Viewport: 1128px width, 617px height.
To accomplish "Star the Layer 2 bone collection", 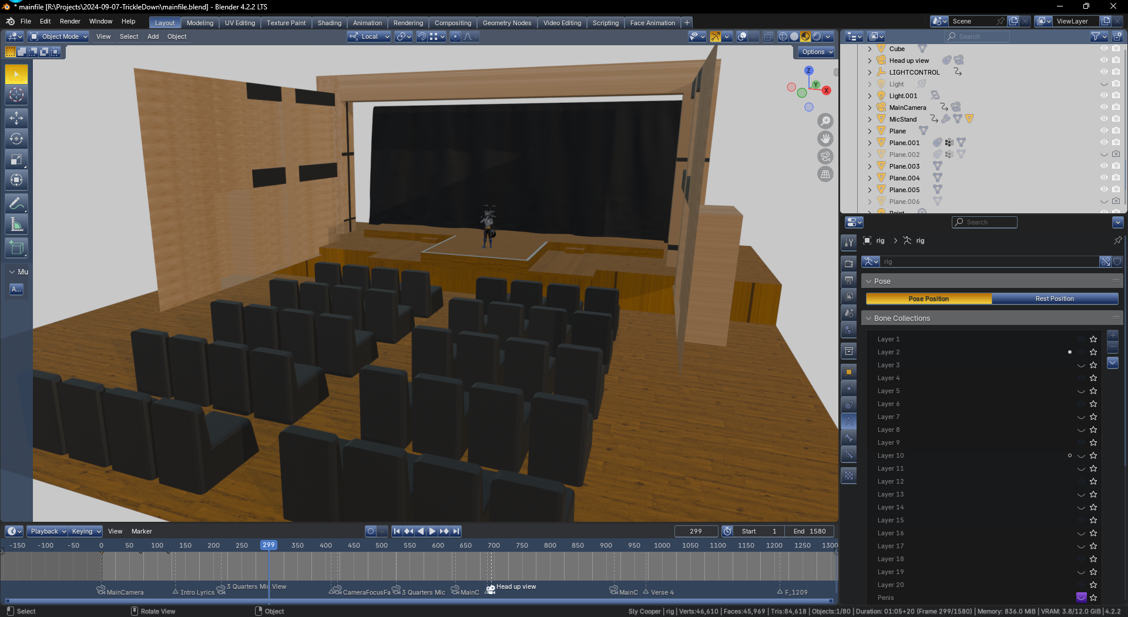I will (x=1093, y=352).
